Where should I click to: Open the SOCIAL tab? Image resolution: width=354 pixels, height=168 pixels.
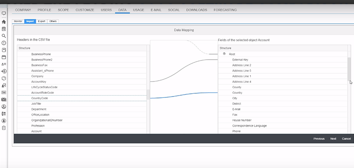coord(174,10)
